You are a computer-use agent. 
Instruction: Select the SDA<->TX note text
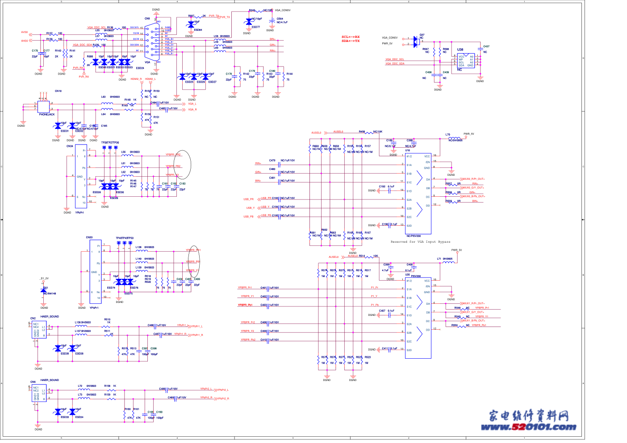point(351,41)
